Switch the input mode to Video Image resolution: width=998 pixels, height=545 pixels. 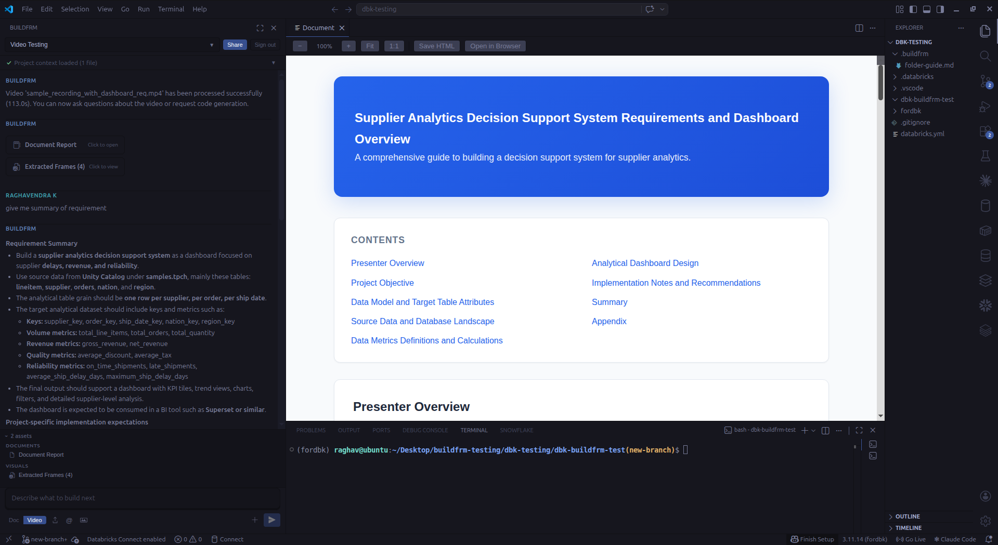coord(35,520)
